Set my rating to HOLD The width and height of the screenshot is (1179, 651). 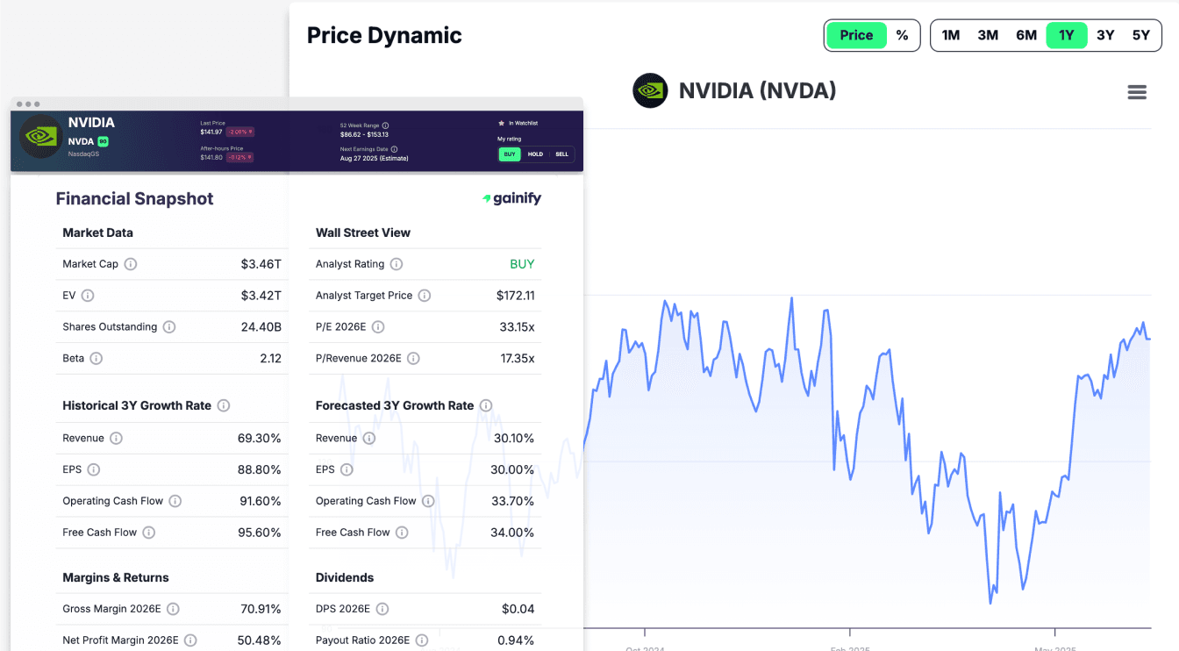[535, 154]
